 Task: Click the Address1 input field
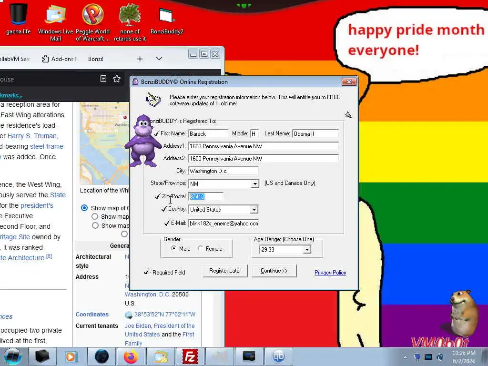point(263,146)
